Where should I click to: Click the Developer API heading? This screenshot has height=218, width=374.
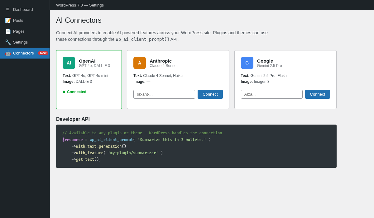[73, 119]
